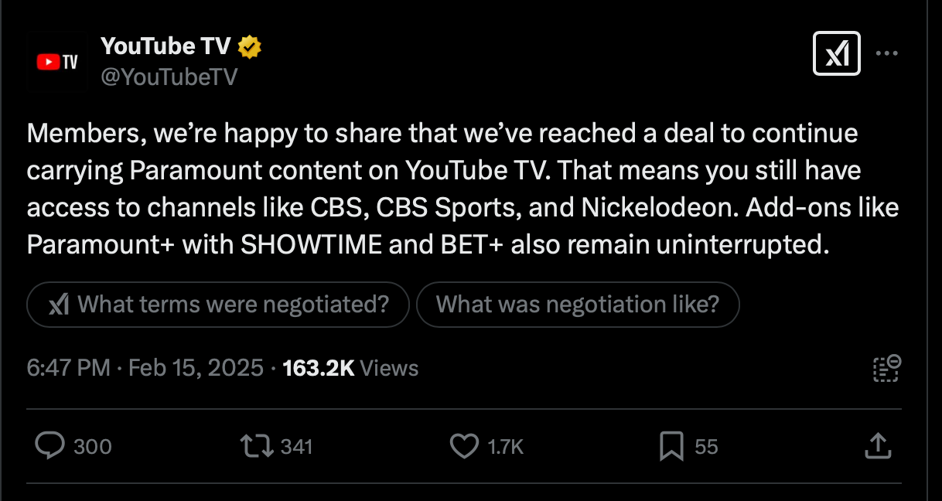Click the 341 reposts count
This screenshot has width=942, height=501.
[296, 447]
